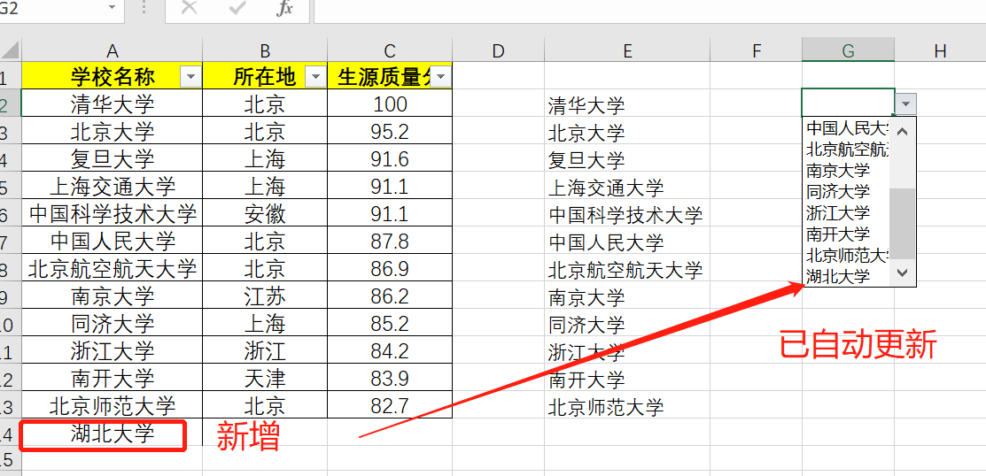
Task: Select cell 复旦大学 in column A
Action: tap(112, 158)
